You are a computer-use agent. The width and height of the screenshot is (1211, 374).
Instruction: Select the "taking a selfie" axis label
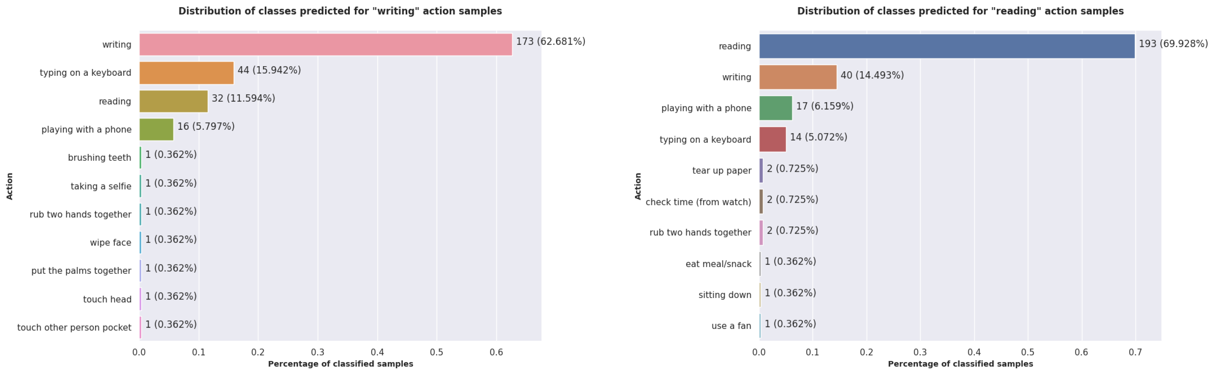pos(101,186)
